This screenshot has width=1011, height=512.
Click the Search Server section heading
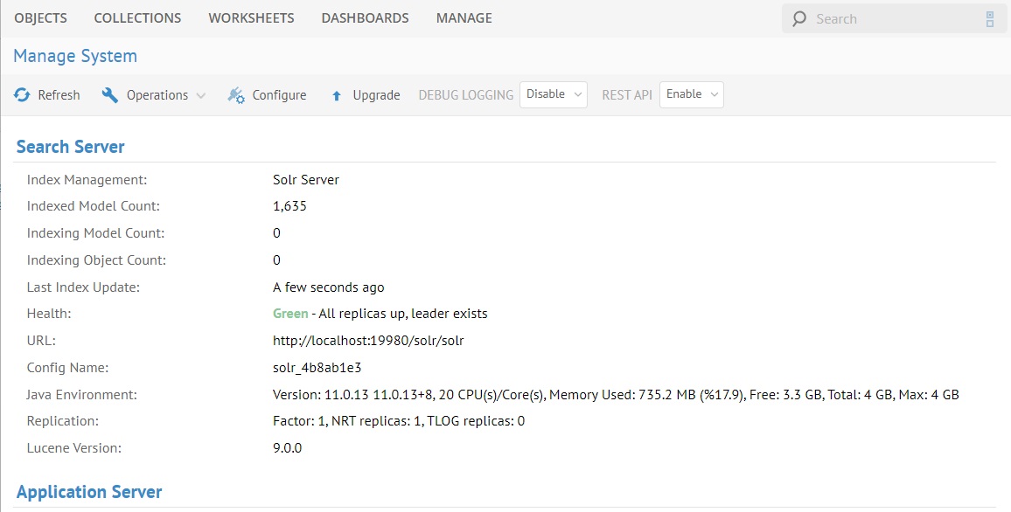[x=70, y=147]
